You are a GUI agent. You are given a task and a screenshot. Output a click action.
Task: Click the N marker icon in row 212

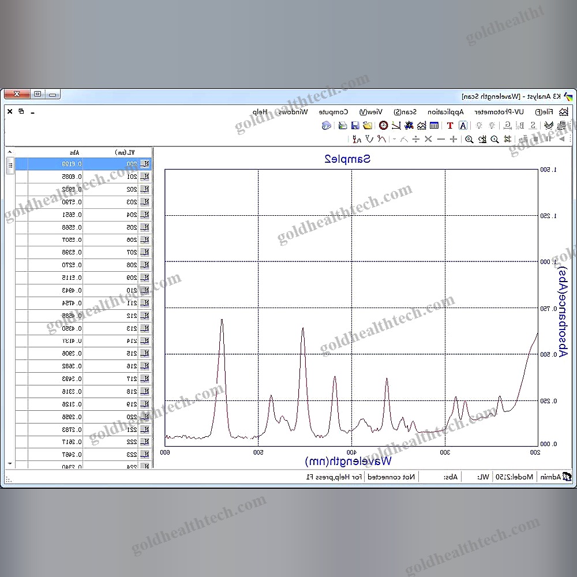[x=145, y=316]
